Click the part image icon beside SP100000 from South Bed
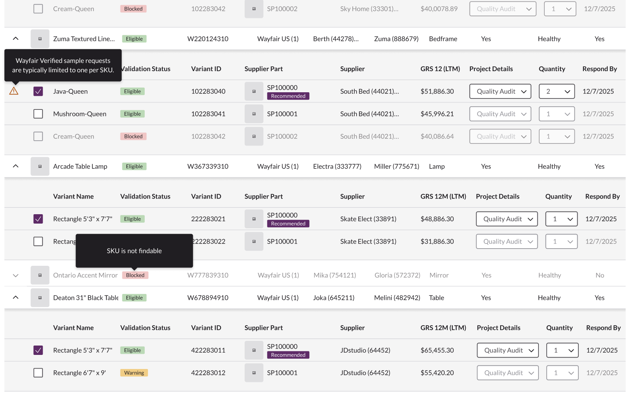 tap(254, 91)
